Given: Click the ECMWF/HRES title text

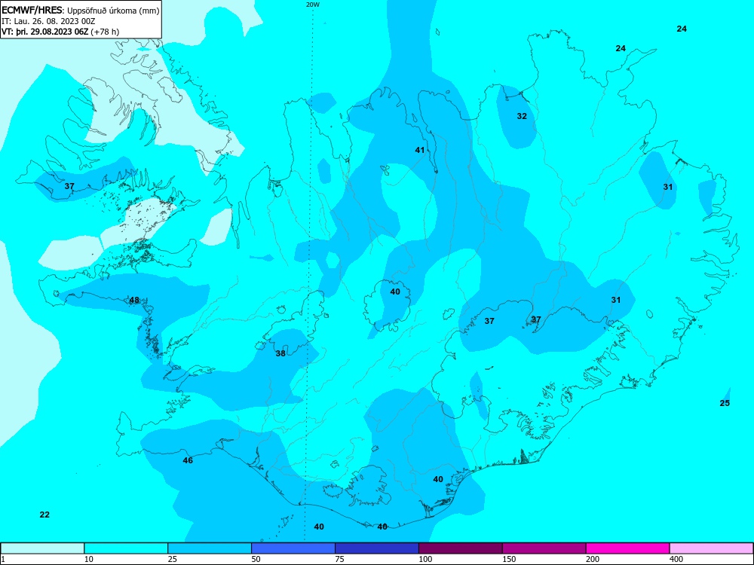Looking at the screenshot, I should pyautogui.click(x=32, y=10).
